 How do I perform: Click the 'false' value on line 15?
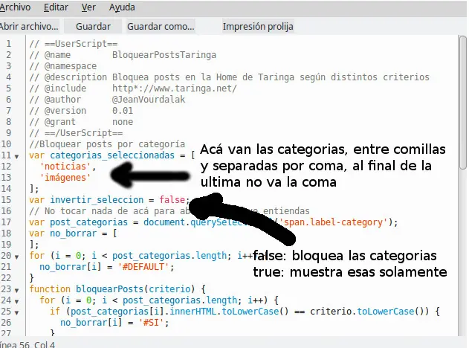pyautogui.click(x=172, y=200)
